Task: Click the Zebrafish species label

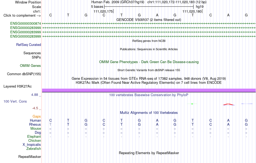Action: pyautogui.click(x=34, y=148)
